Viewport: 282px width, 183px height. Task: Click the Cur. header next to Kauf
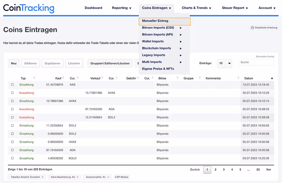point(72,78)
